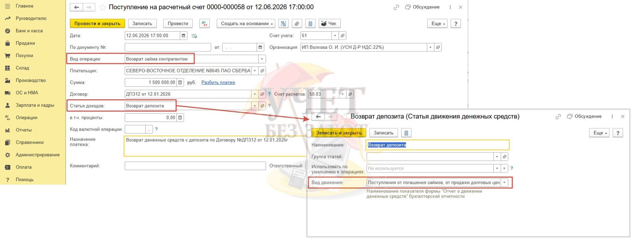This screenshot has width=632, height=240.
Task: Click into Назначение платежа text area
Action: tap(215, 146)
